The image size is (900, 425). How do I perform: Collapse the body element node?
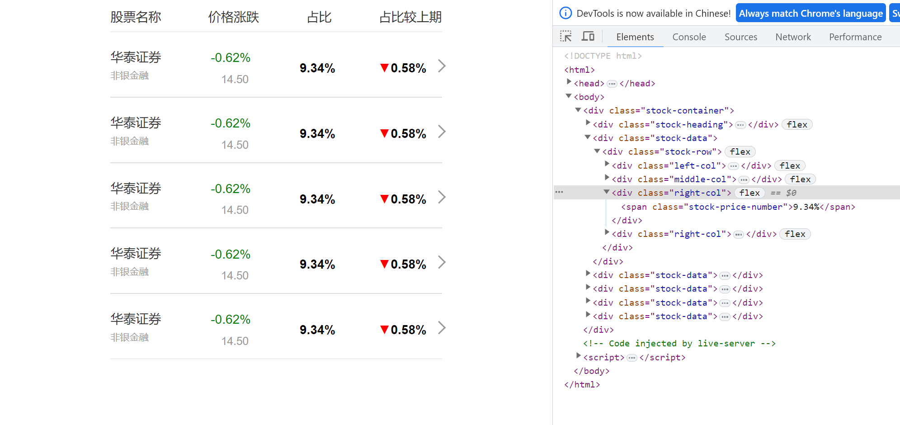(x=569, y=96)
